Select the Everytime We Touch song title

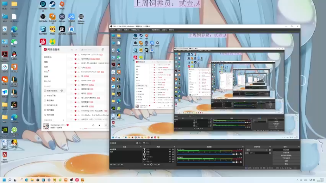(89, 72)
